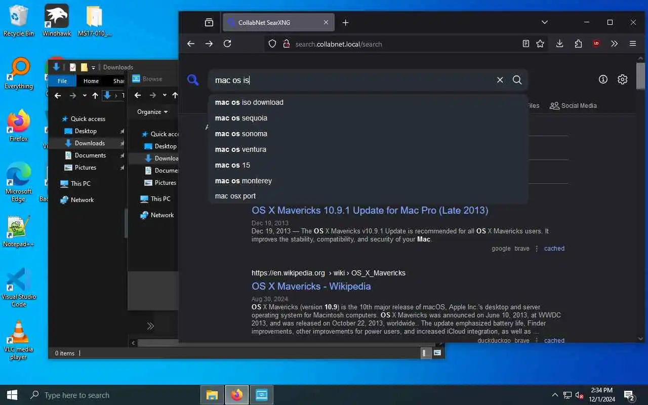Screen dimensions: 648x405
Task: Choose suggestion "mac osx port"
Action: pos(368,196)
